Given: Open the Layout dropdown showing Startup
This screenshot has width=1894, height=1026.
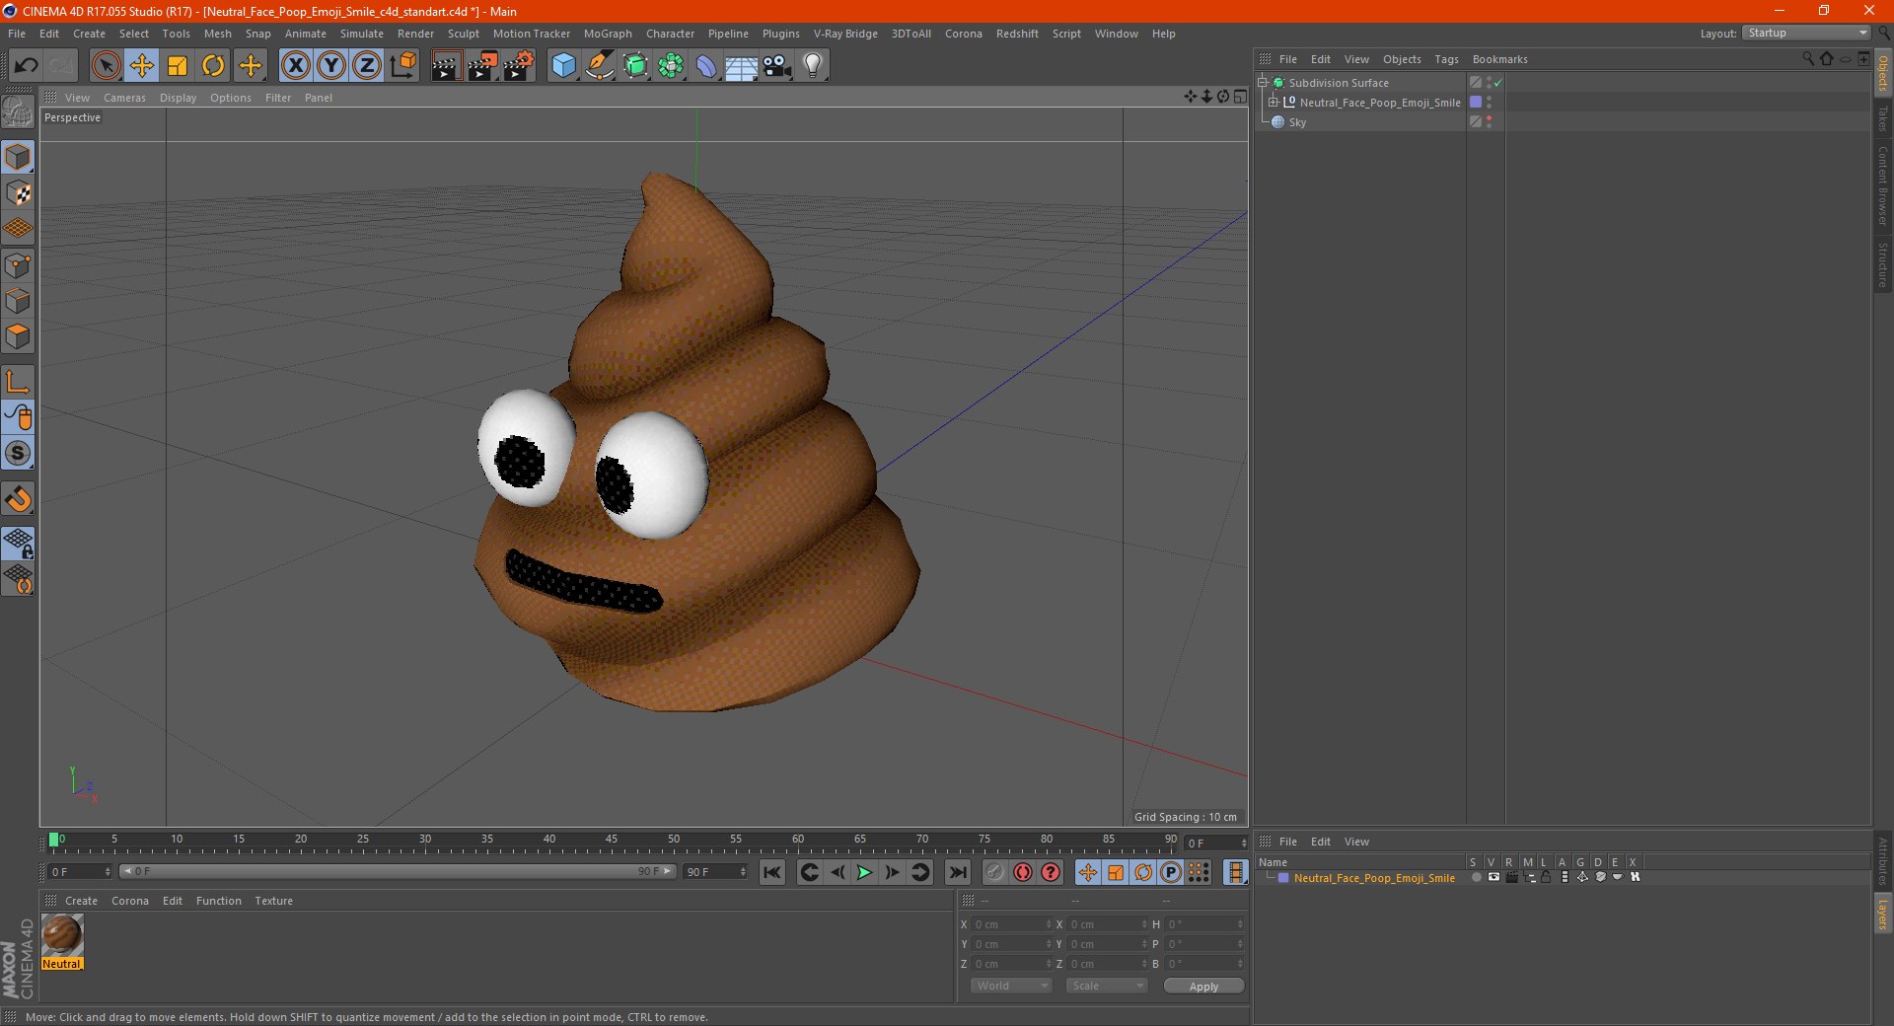Looking at the screenshot, I should [1806, 33].
